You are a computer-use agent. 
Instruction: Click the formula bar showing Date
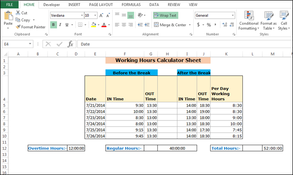point(185,44)
